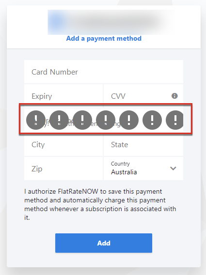Focus the Card Number field

pyautogui.click(x=104, y=72)
